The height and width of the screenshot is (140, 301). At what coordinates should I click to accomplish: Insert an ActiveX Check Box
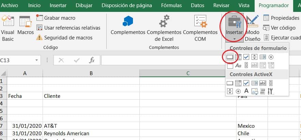pos(246,83)
